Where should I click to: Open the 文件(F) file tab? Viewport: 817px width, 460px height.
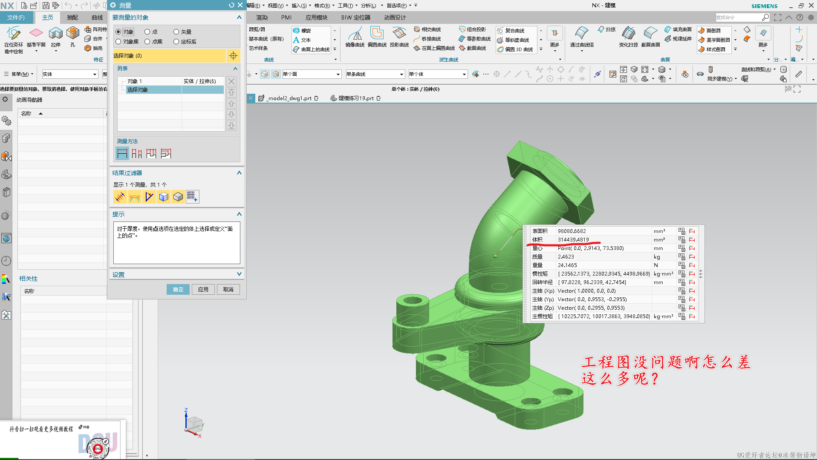click(16, 17)
